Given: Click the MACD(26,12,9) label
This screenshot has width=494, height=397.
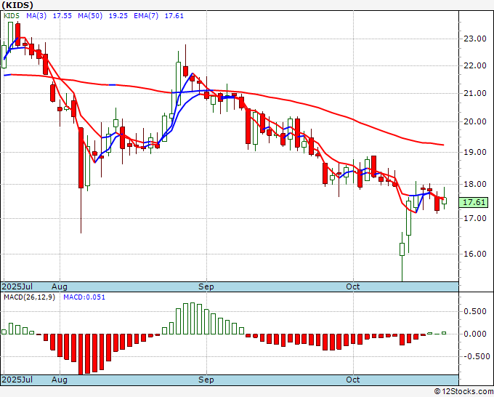Looking at the screenshot, I should click(x=29, y=297).
